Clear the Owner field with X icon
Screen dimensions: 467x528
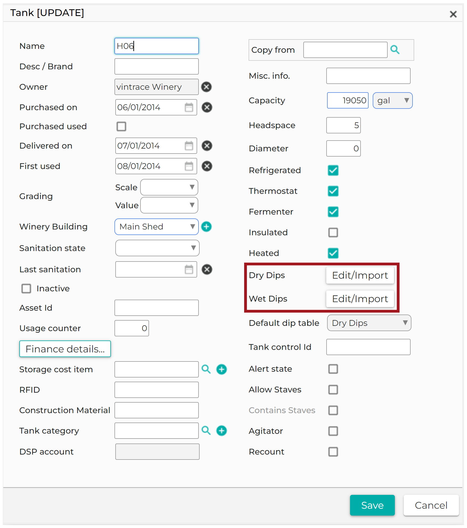point(206,87)
